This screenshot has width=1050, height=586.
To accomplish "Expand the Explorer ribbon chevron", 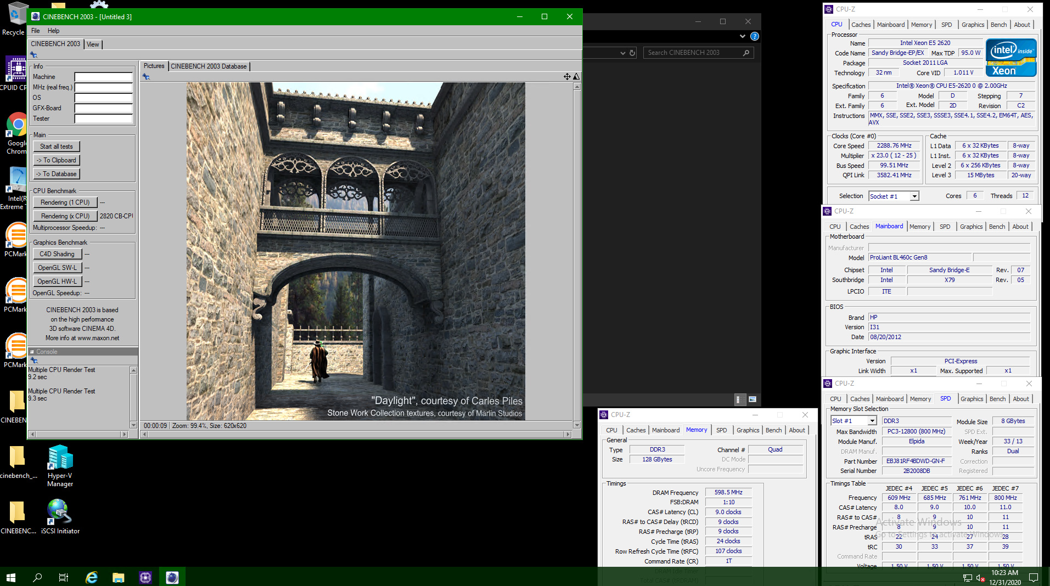I will [x=742, y=36].
